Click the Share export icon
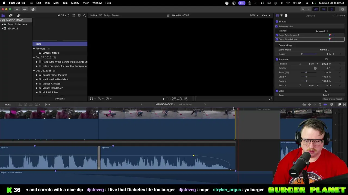 point(342,9)
